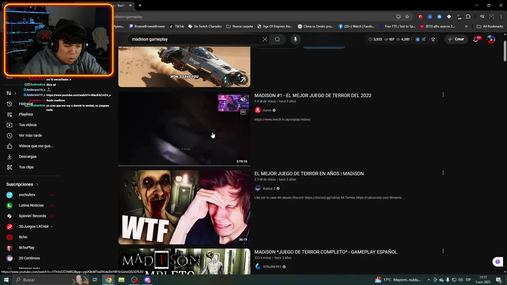
Task: Click preview progress bar of MADISON #1
Action: (184, 165)
